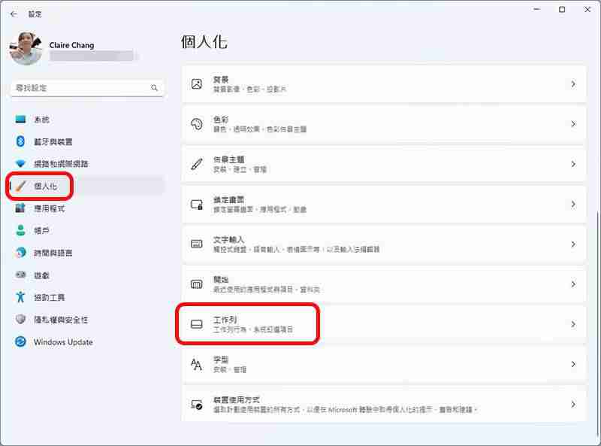601x446 pixels.
Task: Select the 工作列 (Taskbar) icon
Action: click(x=197, y=324)
